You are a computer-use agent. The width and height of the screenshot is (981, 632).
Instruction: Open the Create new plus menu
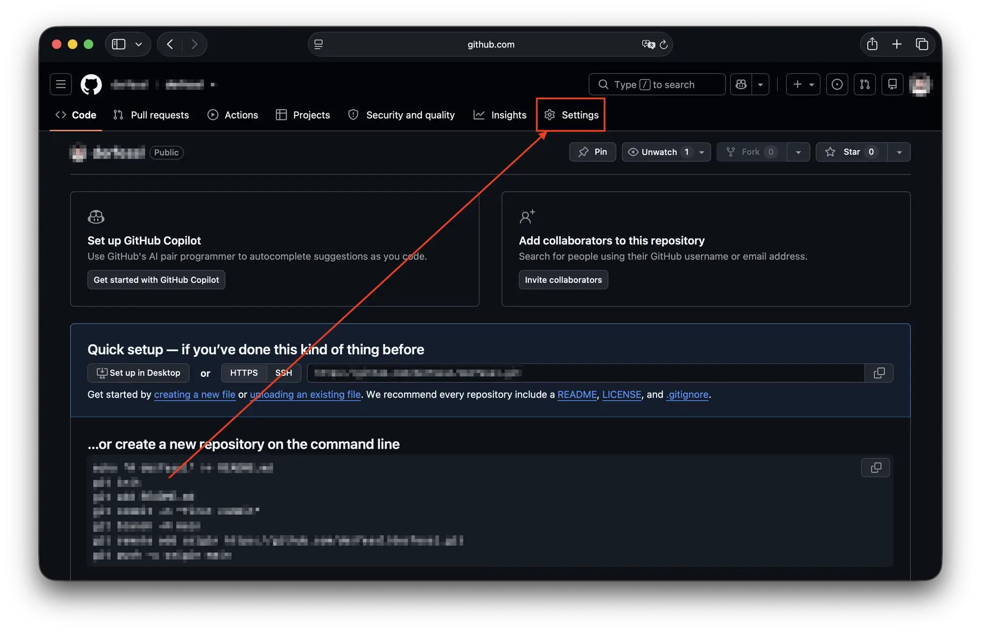[x=803, y=84]
